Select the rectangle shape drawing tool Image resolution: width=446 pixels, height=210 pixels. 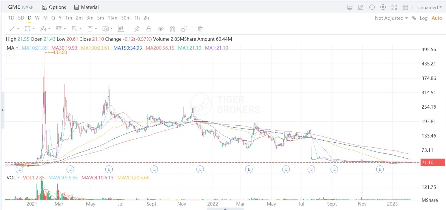28,29
